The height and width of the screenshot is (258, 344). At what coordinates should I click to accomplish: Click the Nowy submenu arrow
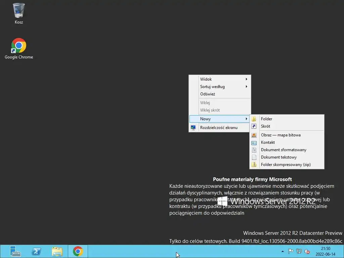246,119
